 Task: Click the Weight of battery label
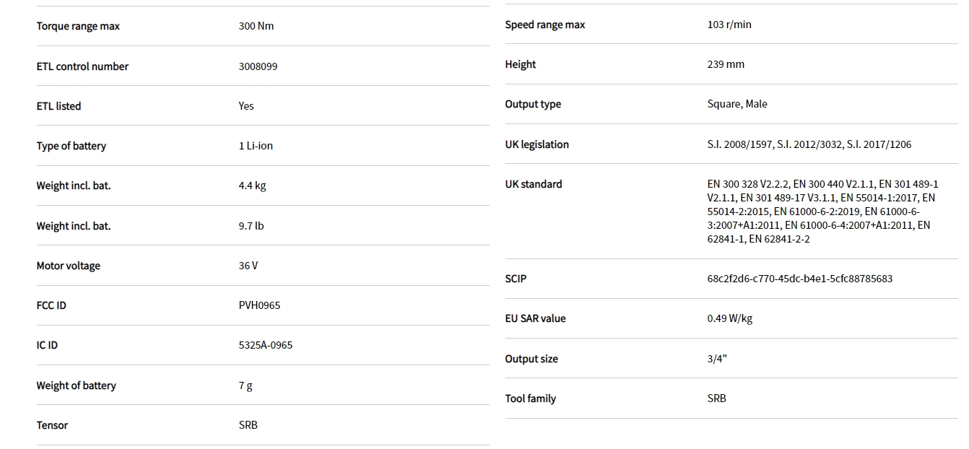[76, 385]
